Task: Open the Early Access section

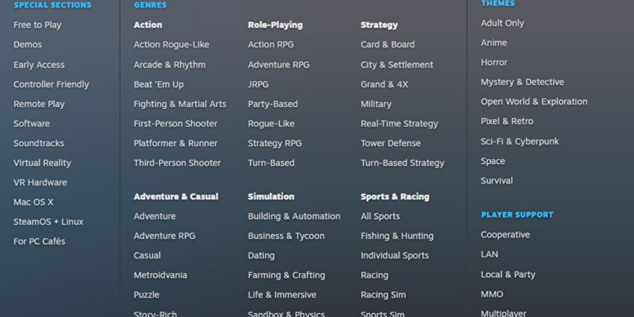Action: coord(39,64)
